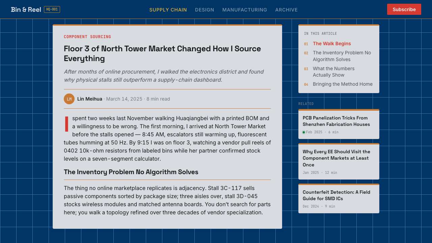This screenshot has height=243, width=432.
Task: Click the Inventory Problem section heading
Action: [x=131, y=172]
